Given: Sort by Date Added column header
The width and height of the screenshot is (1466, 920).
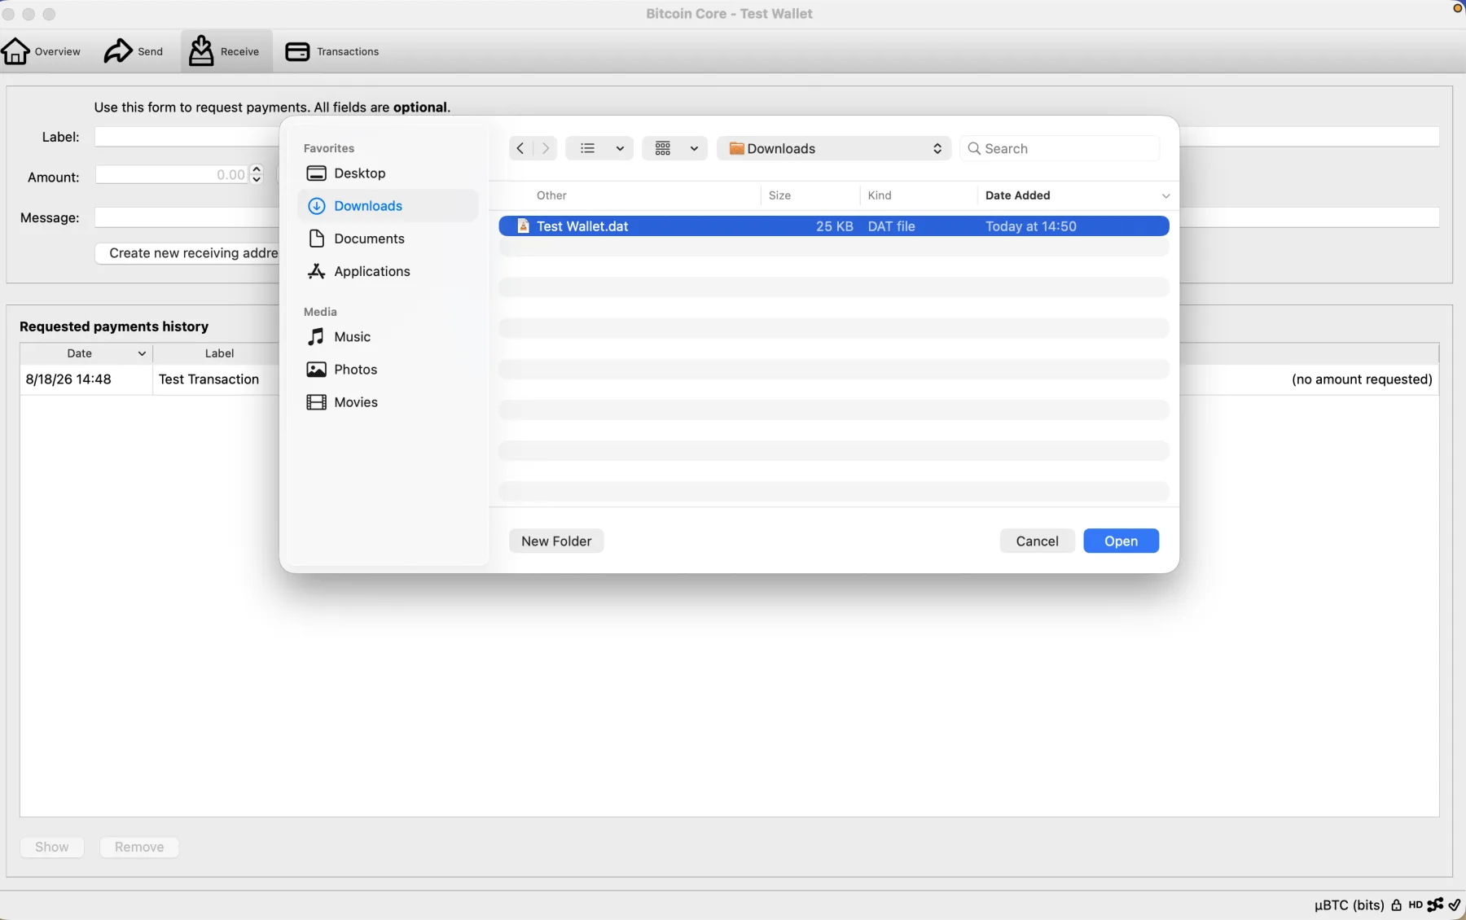Looking at the screenshot, I should coord(1017,195).
